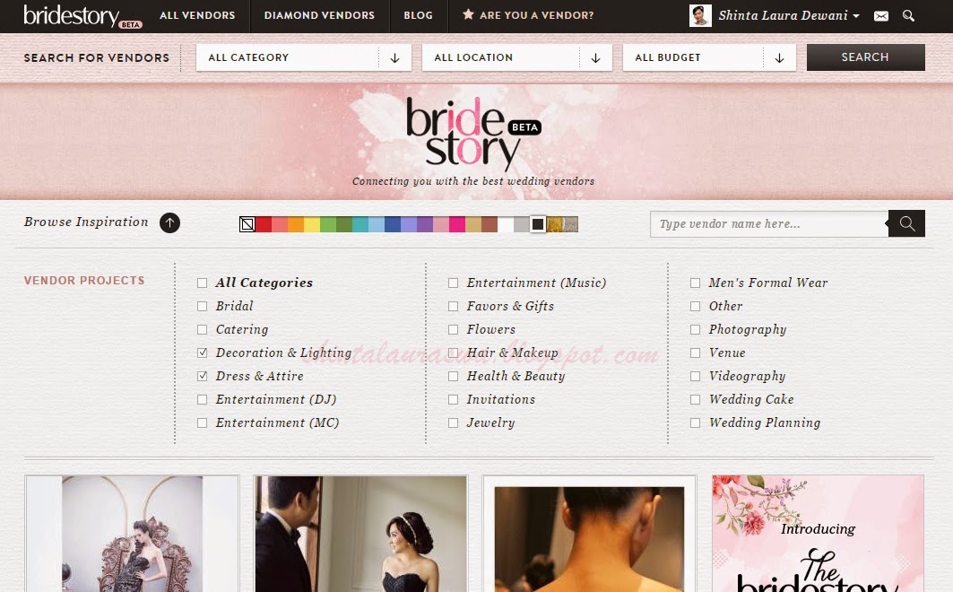Uncheck Decoration & Lighting checkbox
Screen dimensions: 953x592
pos(203,353)
